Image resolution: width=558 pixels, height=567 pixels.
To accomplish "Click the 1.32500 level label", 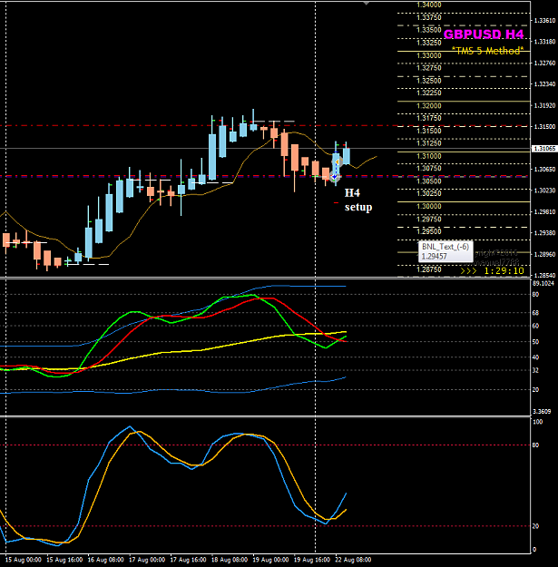I will tap(429, 81).
